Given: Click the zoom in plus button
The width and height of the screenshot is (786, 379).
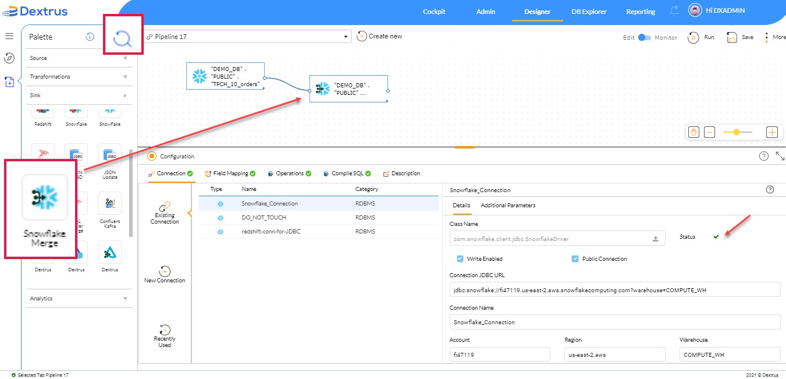Looking at the screenshot, I should tap(772, 132).
